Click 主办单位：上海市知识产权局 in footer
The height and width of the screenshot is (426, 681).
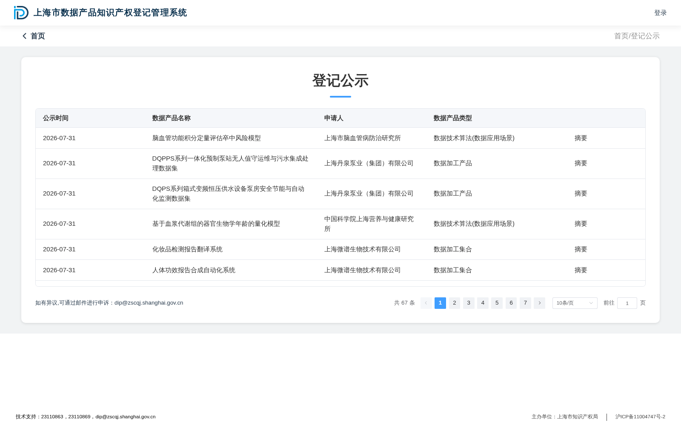(565, 417)
